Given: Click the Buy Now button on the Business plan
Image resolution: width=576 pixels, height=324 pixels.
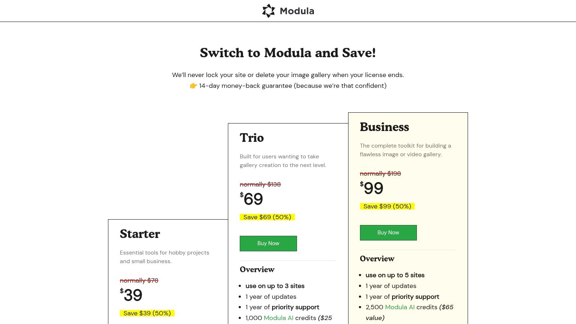Looking at the screenshot, I should pyautogui.click(x=388, y=233).
